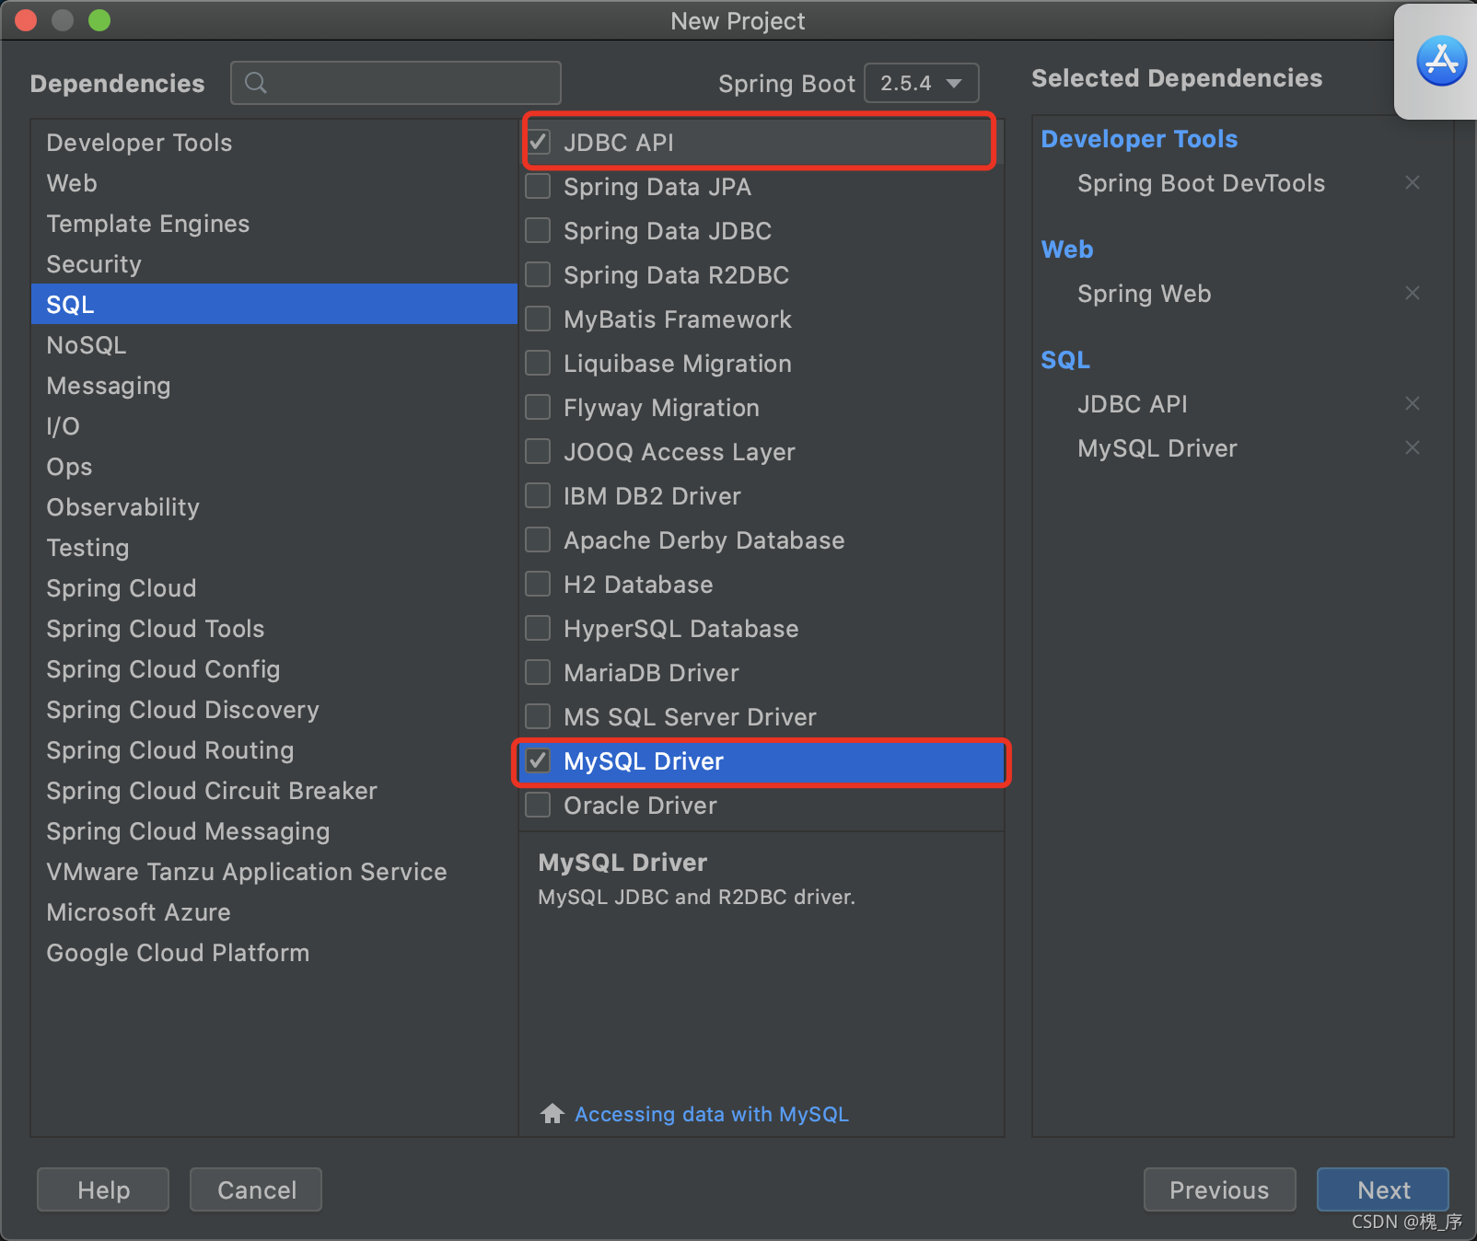Viewport: 1477px width, 1241px height.
Task: Select Spring Cloud Tools category
Action: click(274, 629)
